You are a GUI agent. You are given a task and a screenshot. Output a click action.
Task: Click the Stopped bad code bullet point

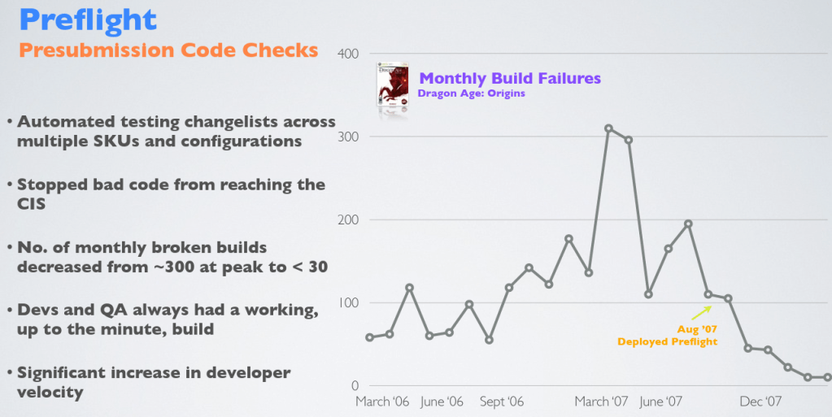pos(171,194)
